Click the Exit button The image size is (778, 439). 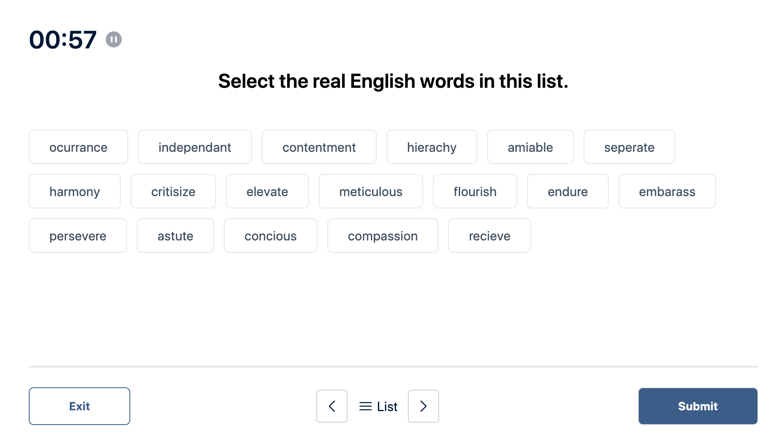(79, 406)
